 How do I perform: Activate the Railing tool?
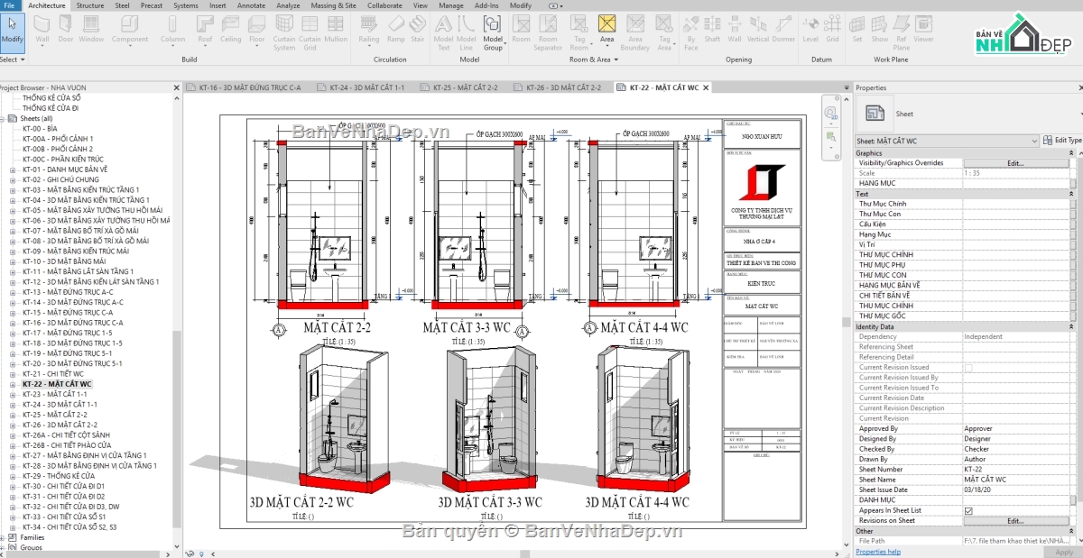(369, 32)
